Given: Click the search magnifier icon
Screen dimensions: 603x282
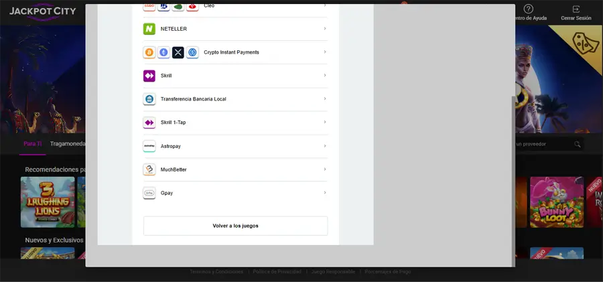Looking at the screenshot, I should click(x=578, y=144).
